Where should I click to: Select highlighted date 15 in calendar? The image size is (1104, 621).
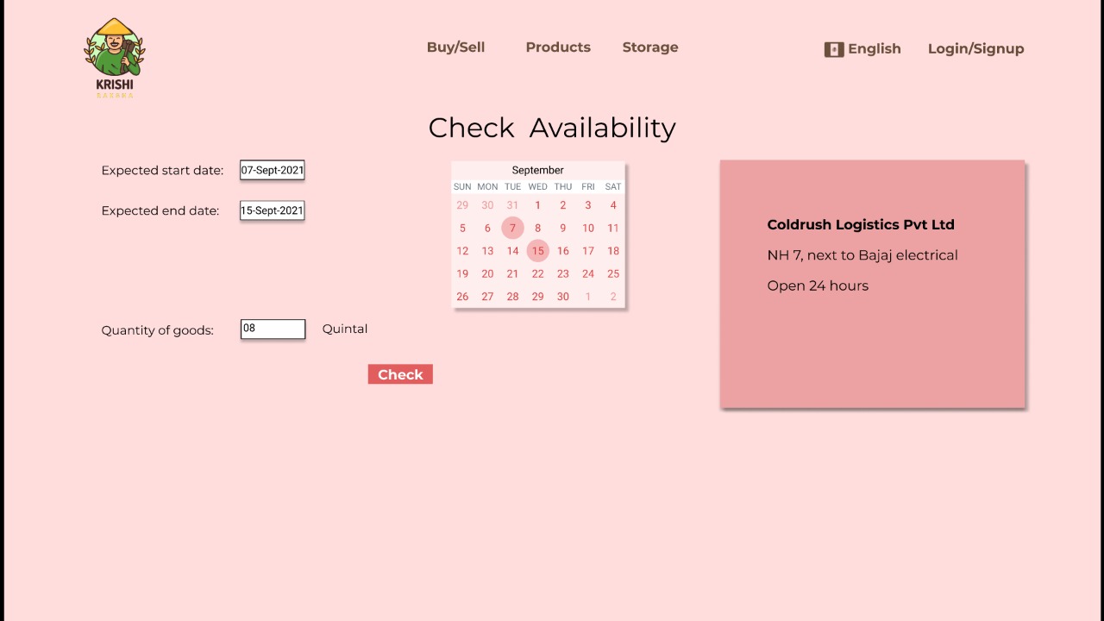pyautogui.click(x=537, y=251)
